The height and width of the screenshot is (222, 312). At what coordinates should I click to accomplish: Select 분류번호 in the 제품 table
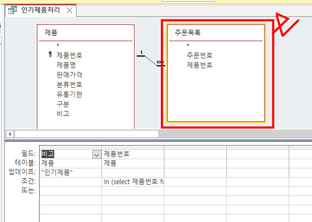click(69, 84)
